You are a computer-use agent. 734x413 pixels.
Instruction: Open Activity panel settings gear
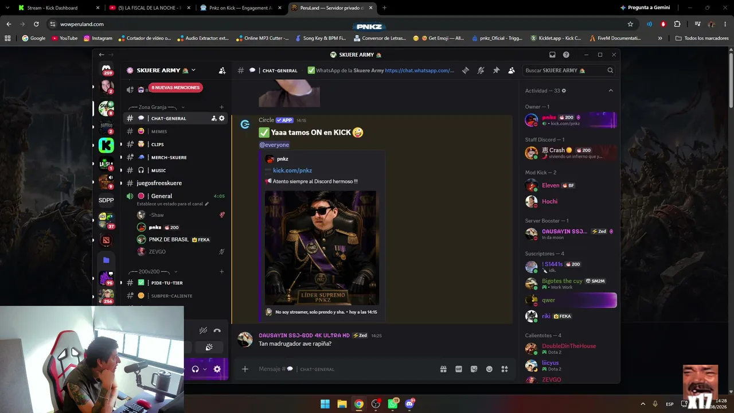click(x=564, y=91)
